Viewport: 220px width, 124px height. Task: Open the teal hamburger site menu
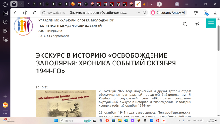click(211, 23)
